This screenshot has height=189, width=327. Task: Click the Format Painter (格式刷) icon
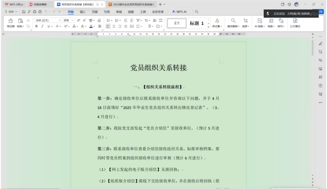(10, 23)
